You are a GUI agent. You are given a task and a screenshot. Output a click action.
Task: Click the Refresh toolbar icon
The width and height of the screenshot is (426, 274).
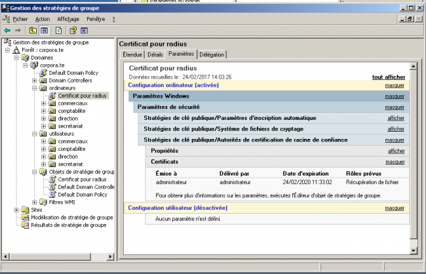tap(58, 30)
